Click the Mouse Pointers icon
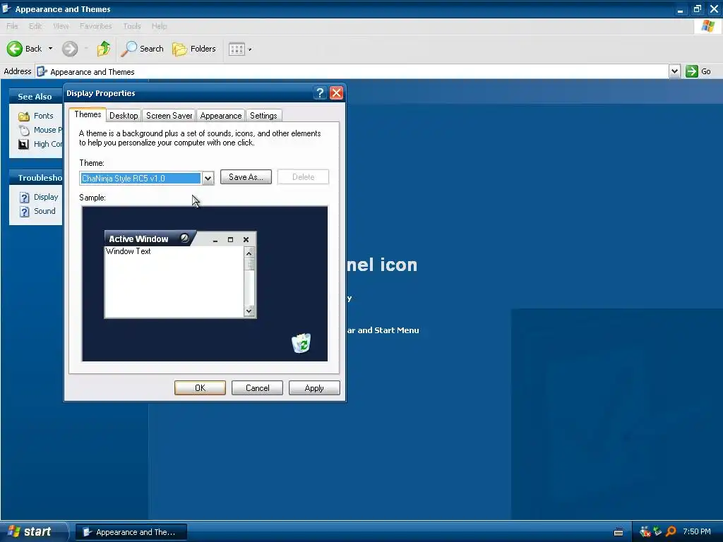This screenshot has width=723, height=542. 24,131
